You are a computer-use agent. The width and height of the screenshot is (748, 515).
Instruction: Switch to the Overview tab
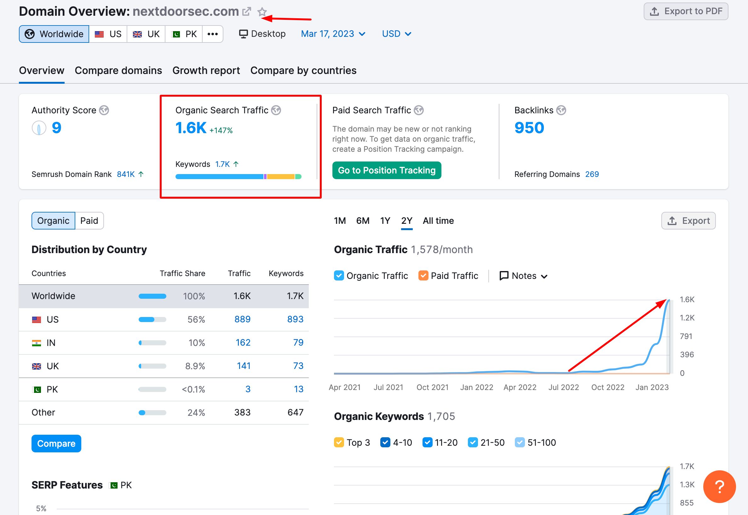(x=42, y=70)
